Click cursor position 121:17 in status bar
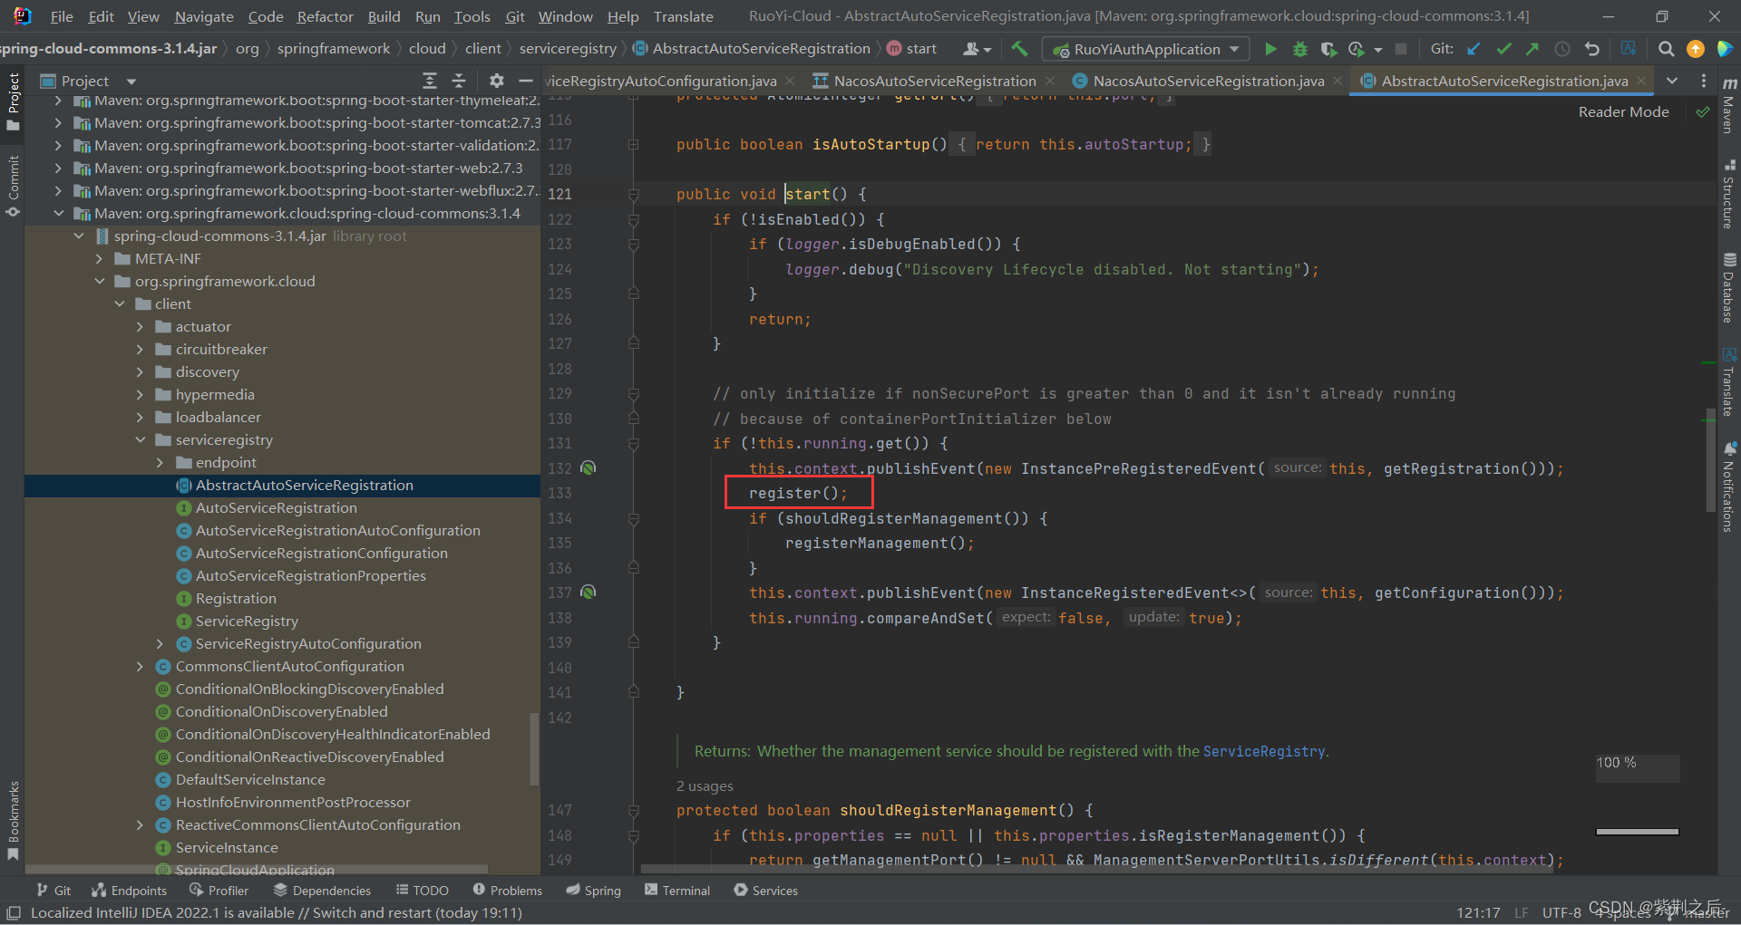Viewport: 1741px width, 925px height. [1478, 913]
